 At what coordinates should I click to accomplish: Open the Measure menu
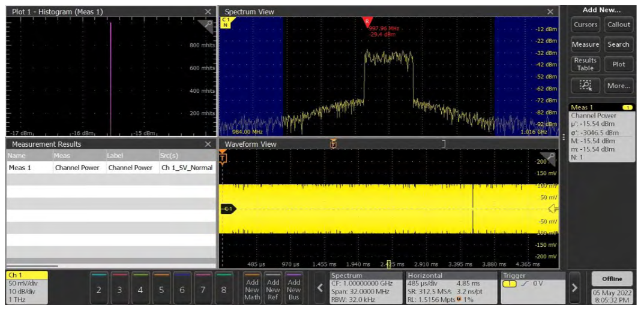pos(585,44)
